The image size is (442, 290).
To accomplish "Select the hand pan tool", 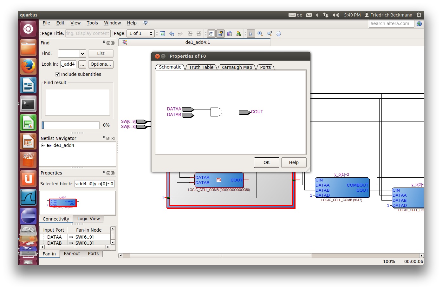I will click(x=278, y=34).
